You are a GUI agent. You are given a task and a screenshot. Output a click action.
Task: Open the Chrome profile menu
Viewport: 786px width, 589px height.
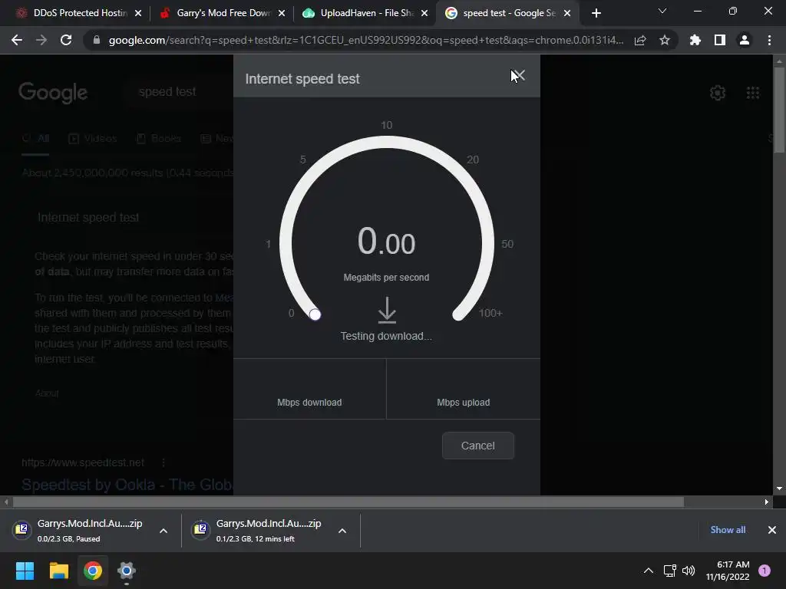[745, 40]
